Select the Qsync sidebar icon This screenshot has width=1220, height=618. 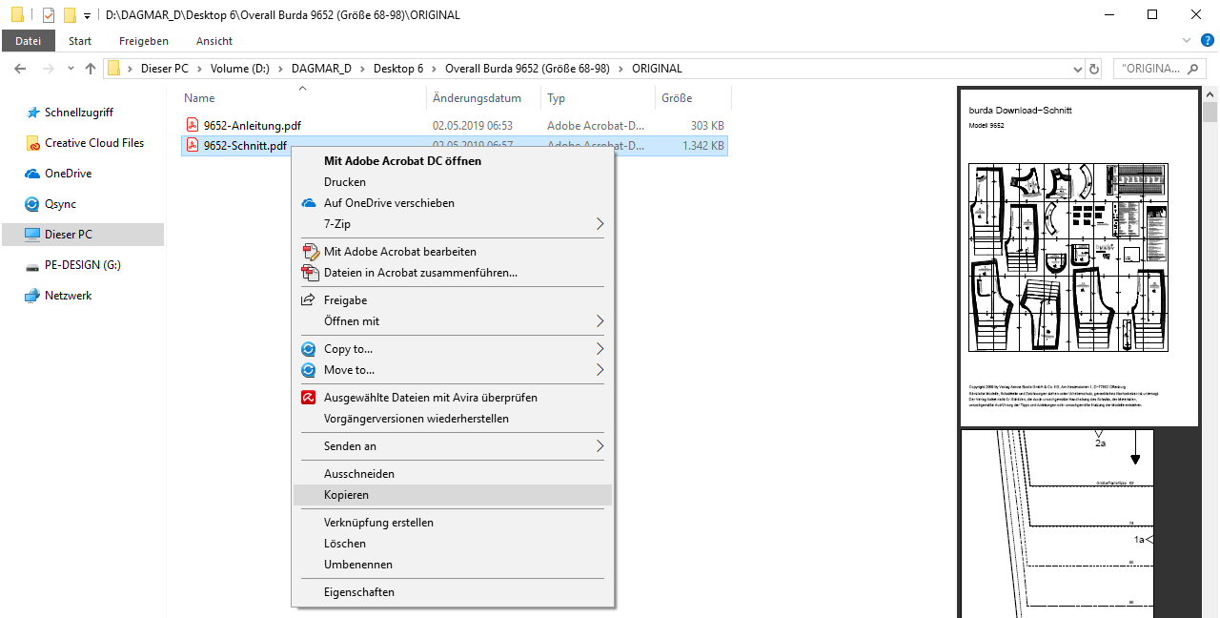(31, 204)
